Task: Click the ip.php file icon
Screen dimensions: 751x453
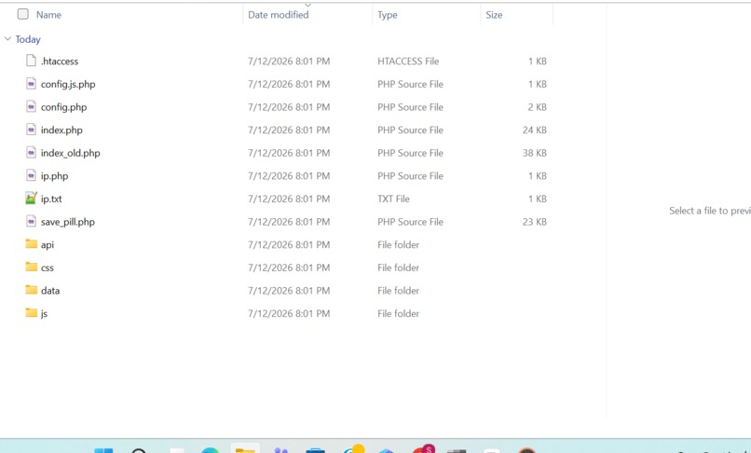Action: tap(31, 175)
